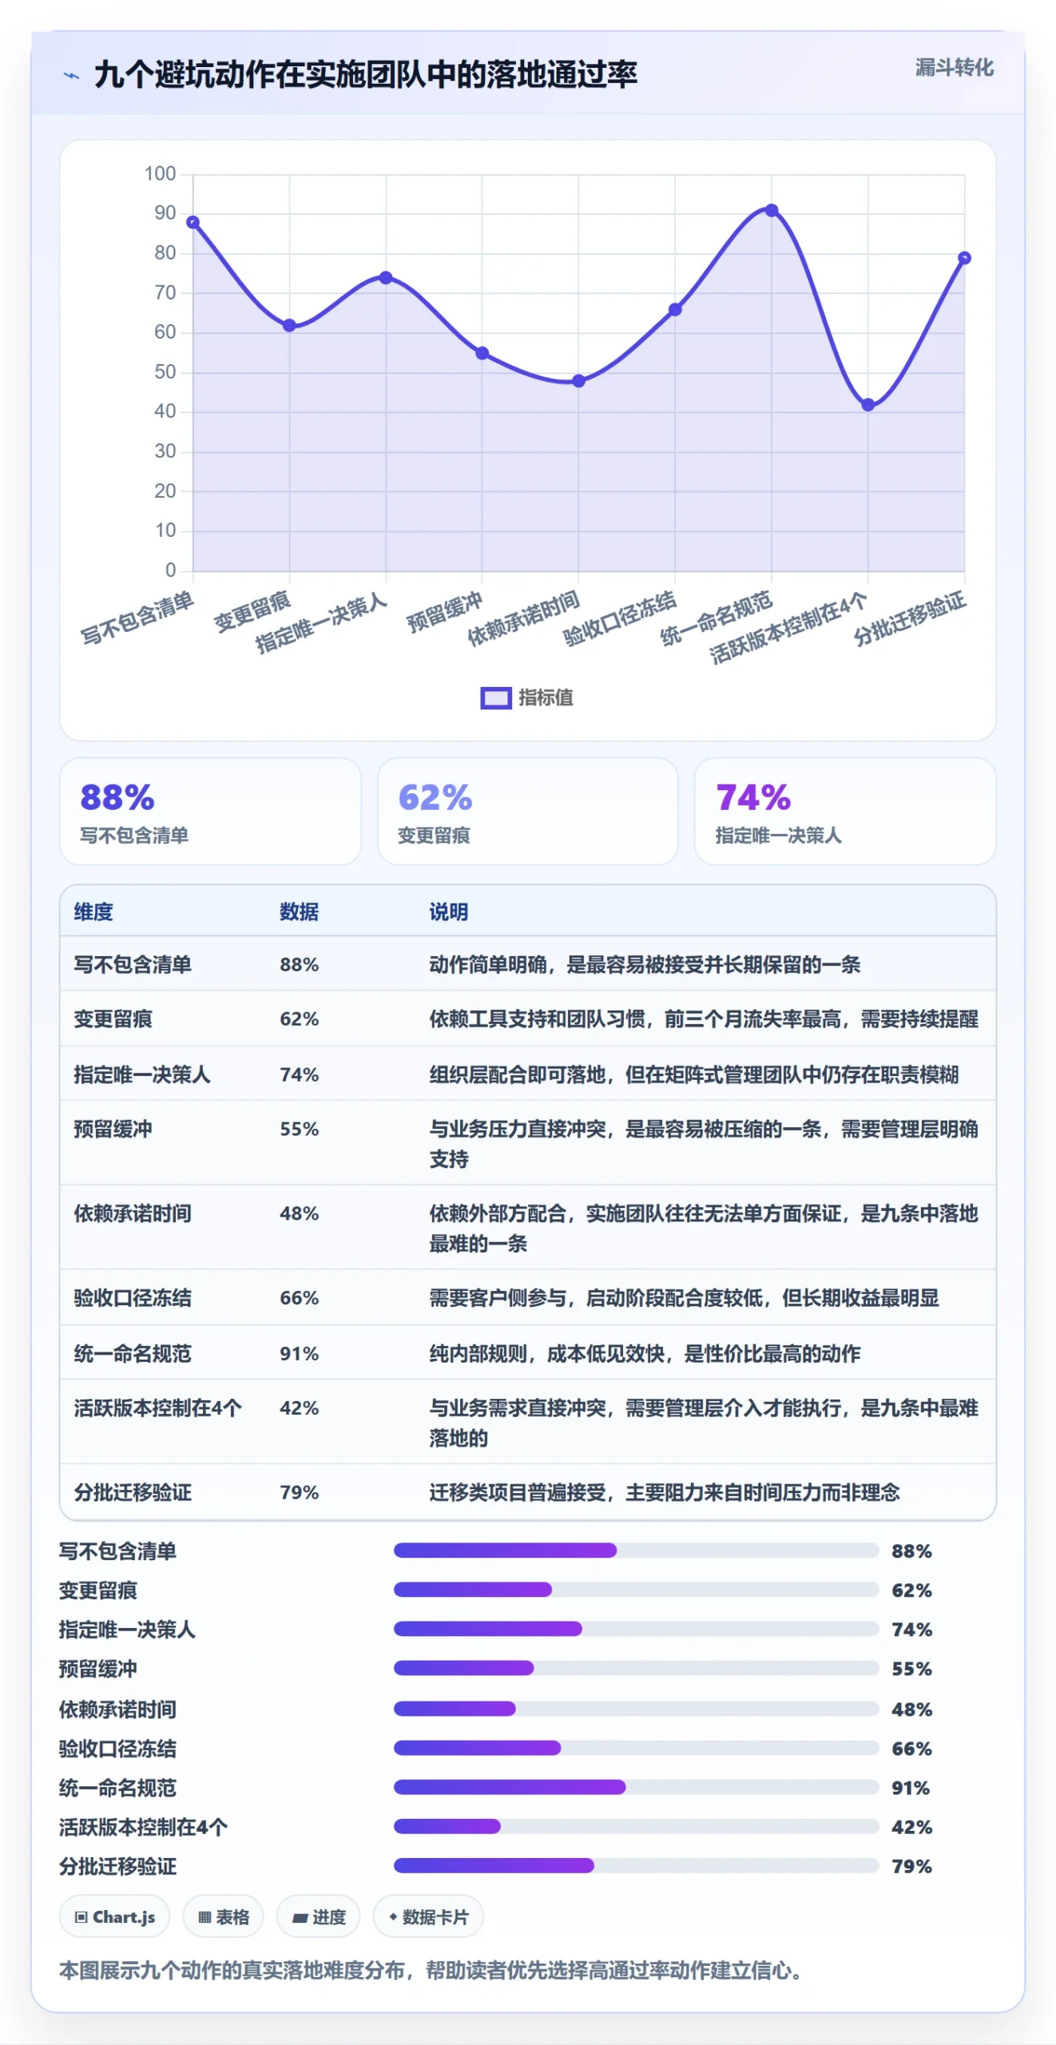Click the 79% value beside the 分批迁移验证 progress bar
Viewport: 1056px width, 2045px height.
point(911,1866)
